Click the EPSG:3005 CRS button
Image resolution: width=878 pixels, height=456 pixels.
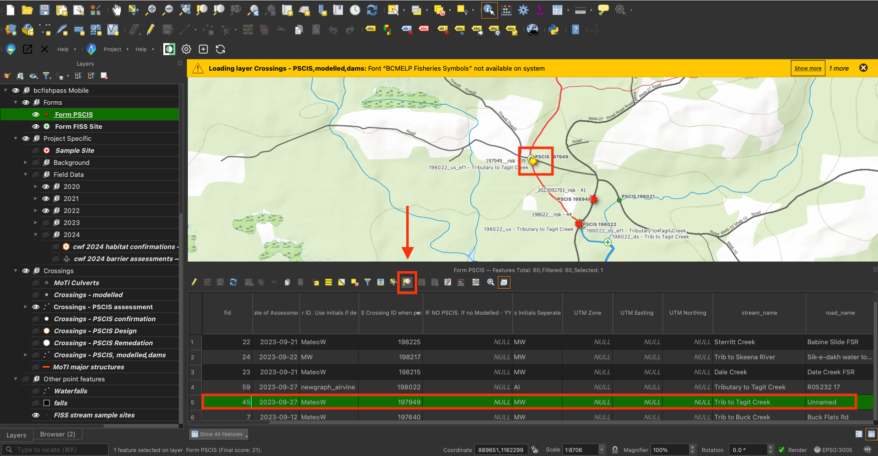tap(833, 449)
